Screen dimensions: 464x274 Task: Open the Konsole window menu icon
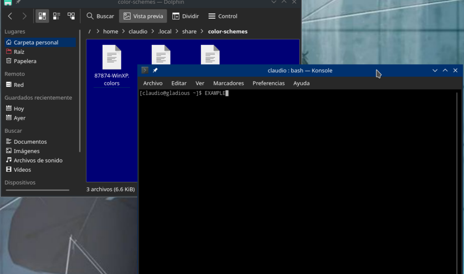click(145, 70)
